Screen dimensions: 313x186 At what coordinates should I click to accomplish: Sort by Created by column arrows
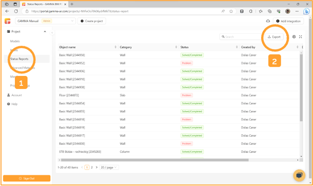coord(298,47)
